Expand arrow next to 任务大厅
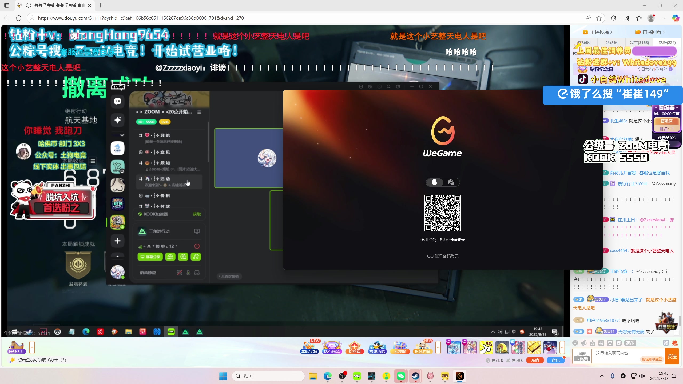683x384 pixels. [x=32, y=347]
